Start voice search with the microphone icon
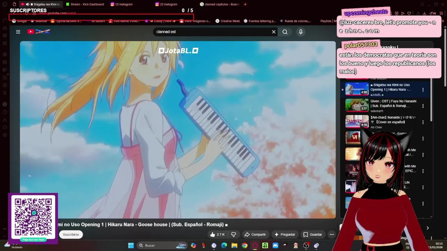This screenshot has height=251, width=447. [301, 32]
